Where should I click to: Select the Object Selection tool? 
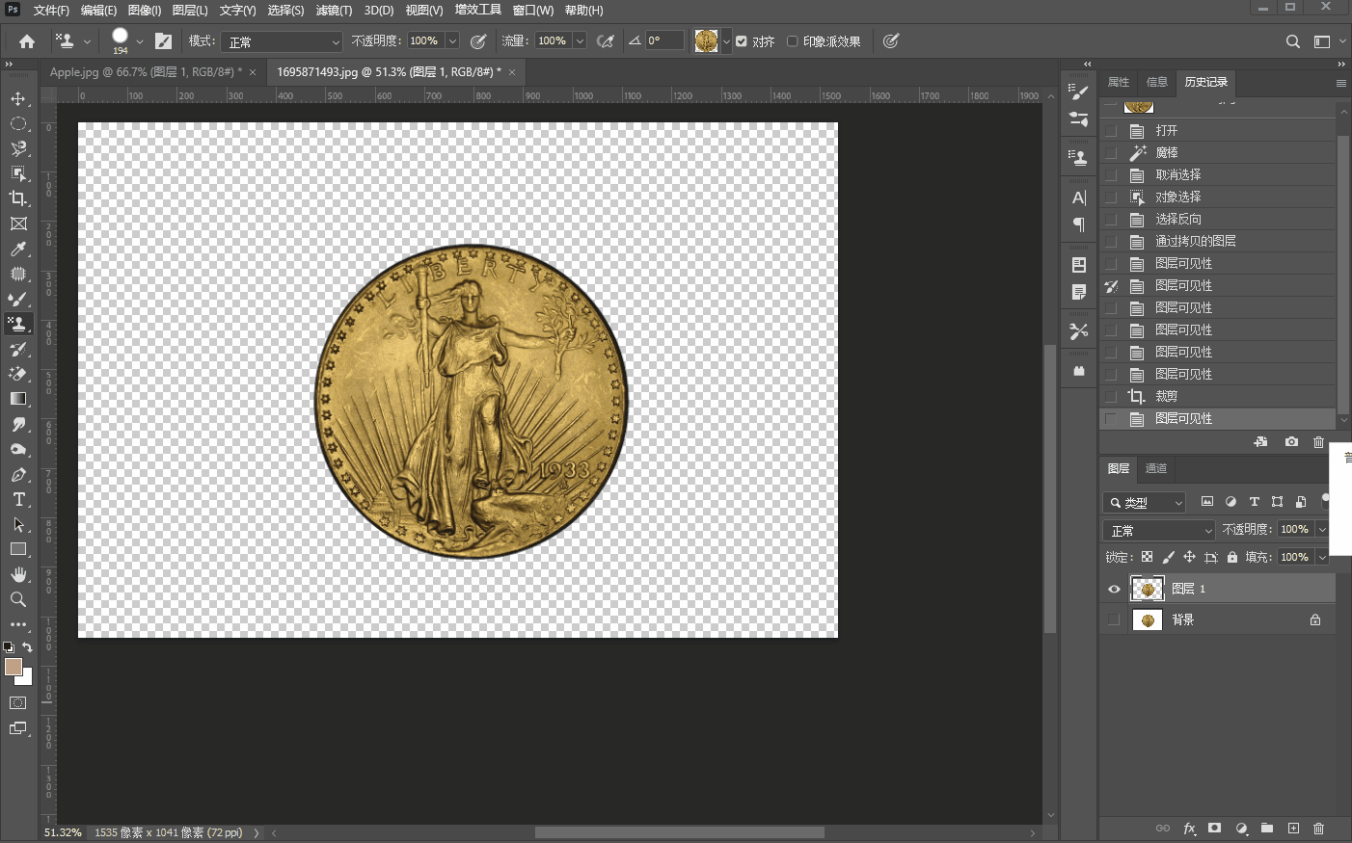pos(18,173)
